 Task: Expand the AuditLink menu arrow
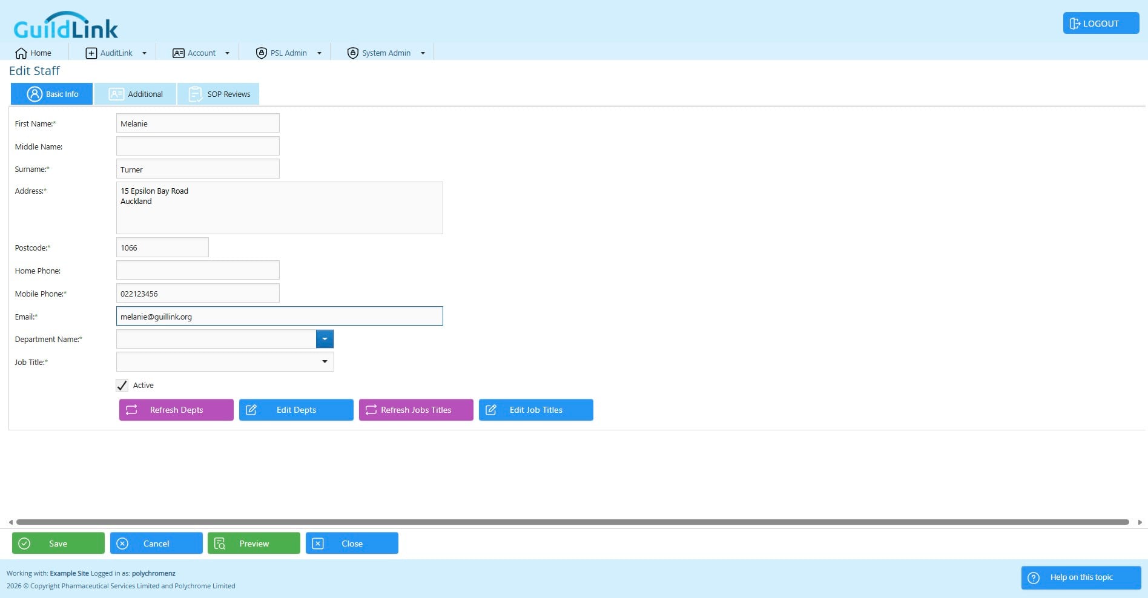144,53
